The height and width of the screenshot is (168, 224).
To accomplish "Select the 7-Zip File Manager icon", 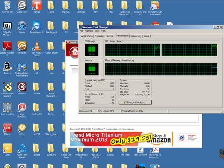I will click(7, 29).
